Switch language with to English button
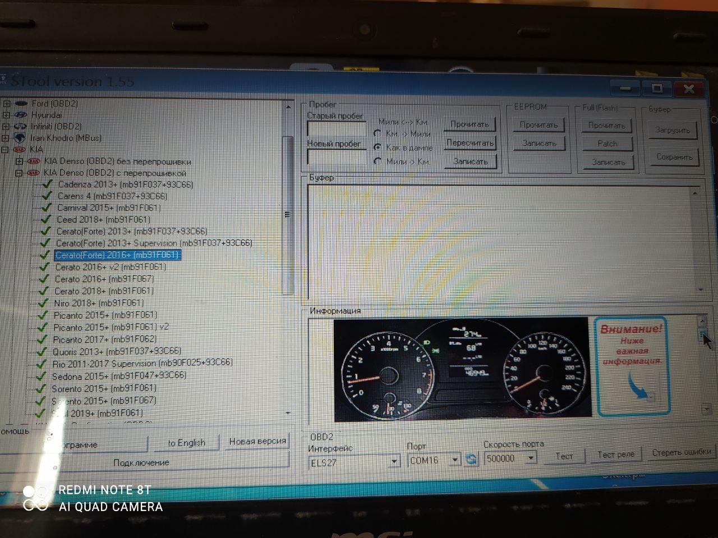The width and height of the screenshot is (718, 538). 187,443
